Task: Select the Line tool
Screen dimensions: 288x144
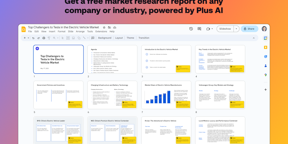Action: (84, 38)
